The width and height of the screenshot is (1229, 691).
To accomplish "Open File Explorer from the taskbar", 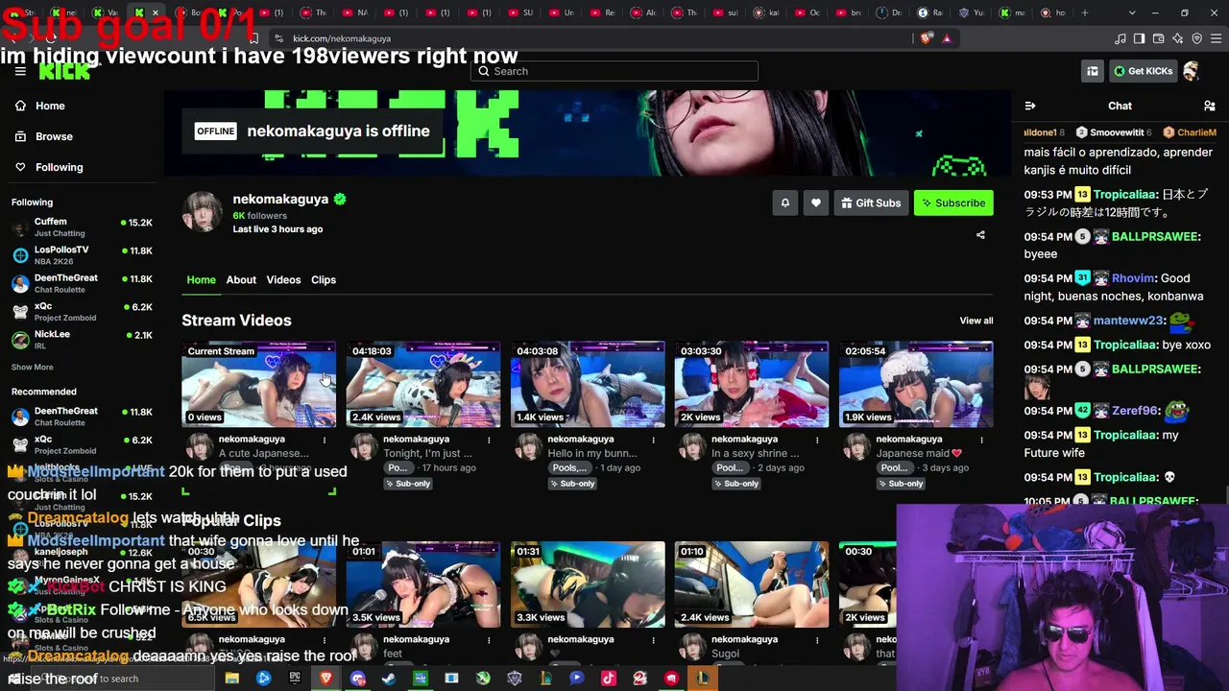I will pyautogui.click(x=232, y=679).
